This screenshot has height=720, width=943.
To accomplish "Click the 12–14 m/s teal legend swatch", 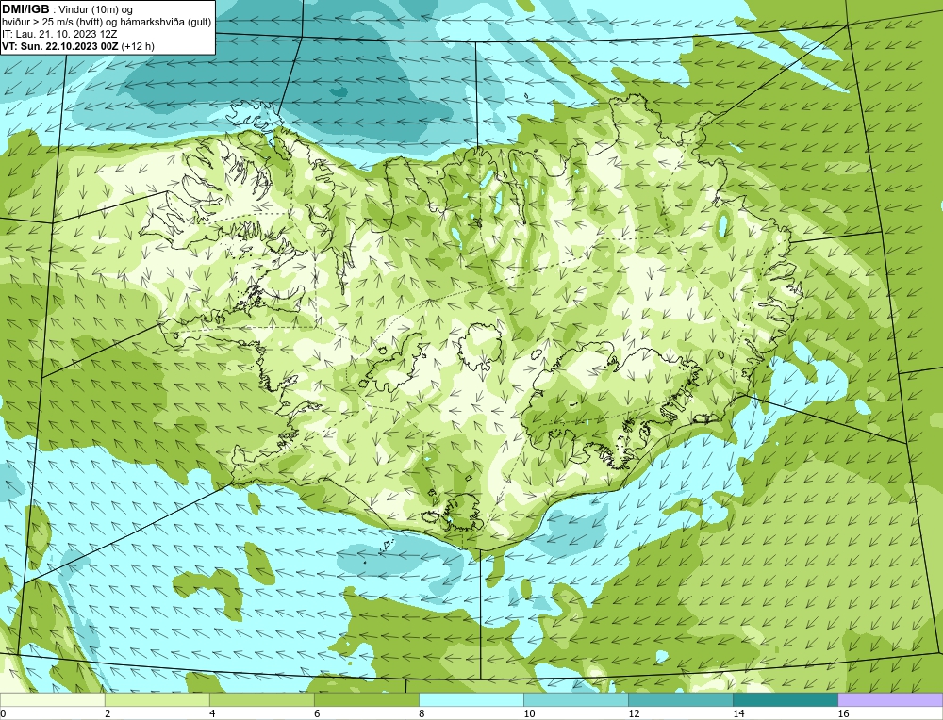I will coord(680,699).
